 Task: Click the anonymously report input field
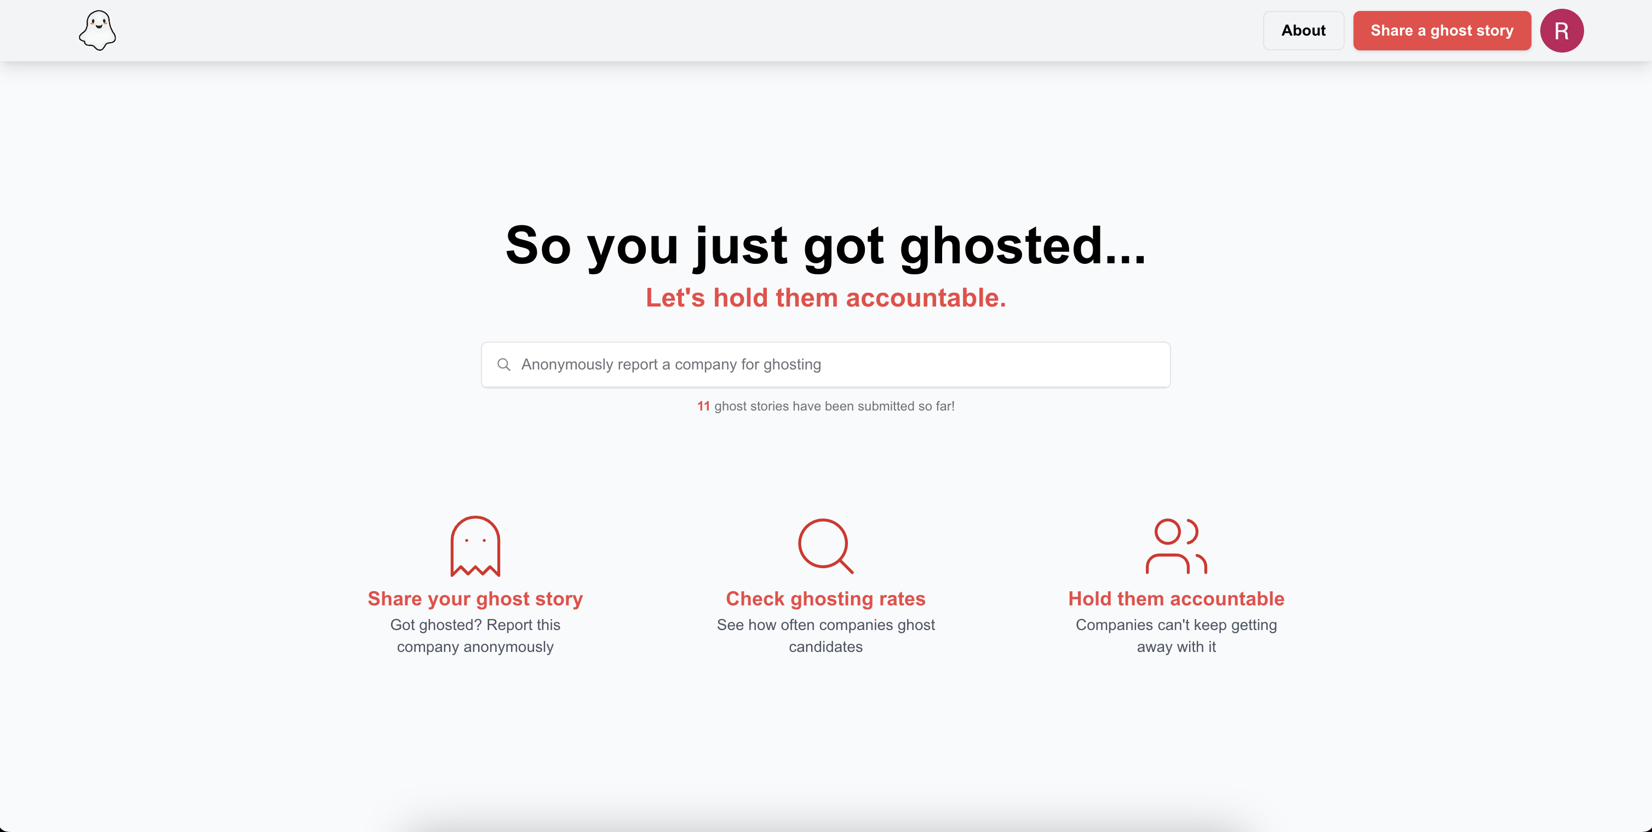(x=826, y=364)
